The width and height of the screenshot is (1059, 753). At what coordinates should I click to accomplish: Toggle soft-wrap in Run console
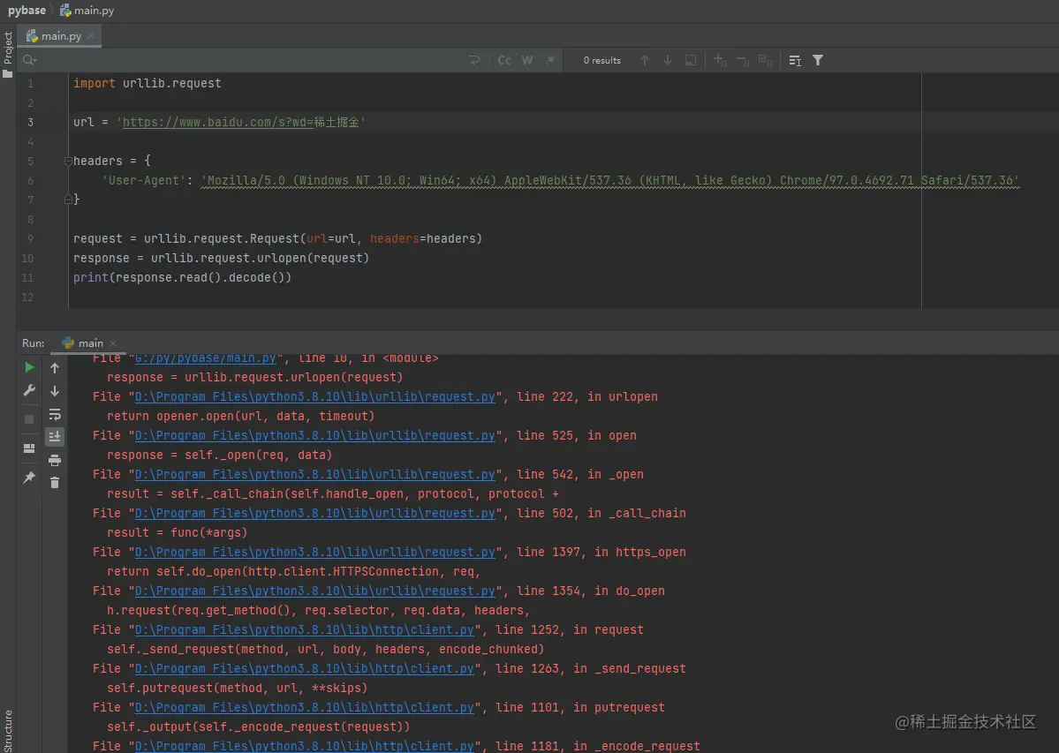[55, 414]
